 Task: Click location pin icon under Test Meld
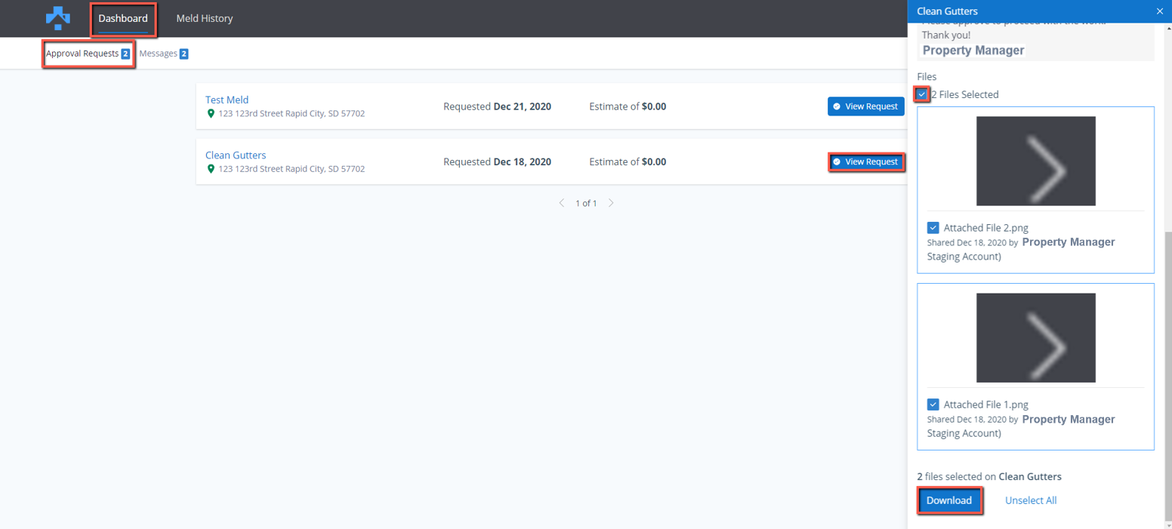pos(211,114)
